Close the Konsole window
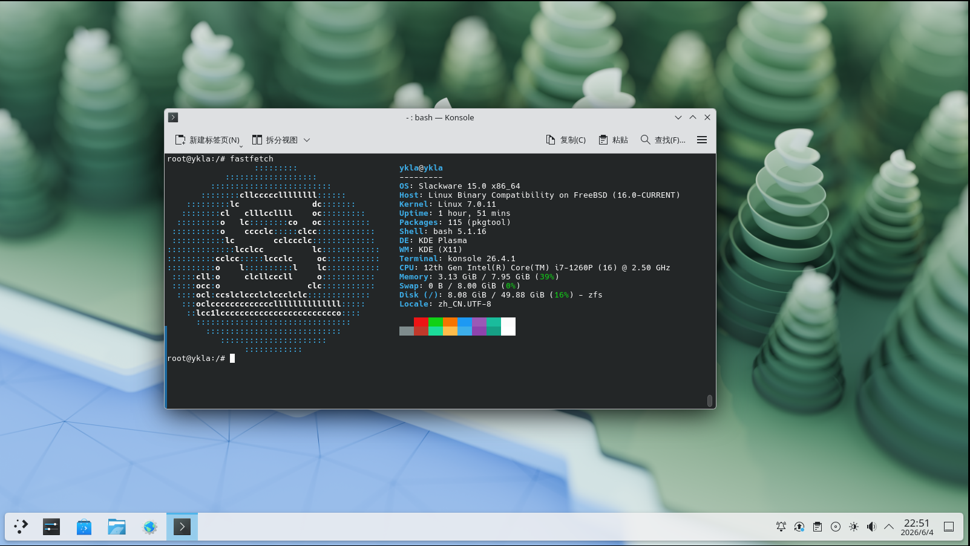This screenshot has height=546, width=970. [707, 117]
